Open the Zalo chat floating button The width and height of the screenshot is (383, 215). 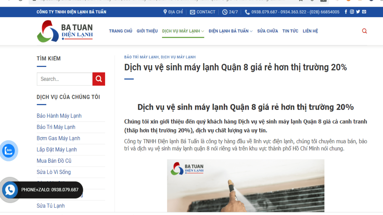(x=9, y=151)
